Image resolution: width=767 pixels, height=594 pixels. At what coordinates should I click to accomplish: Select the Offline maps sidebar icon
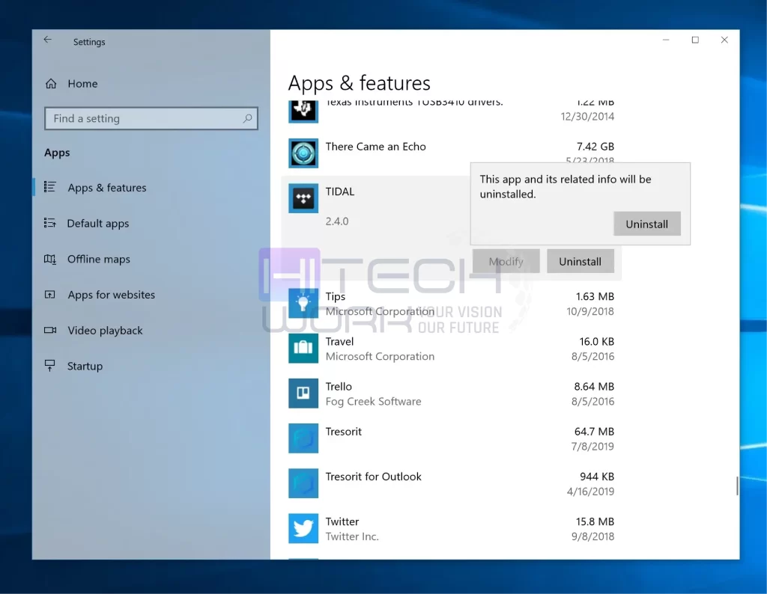pos(50,259)
